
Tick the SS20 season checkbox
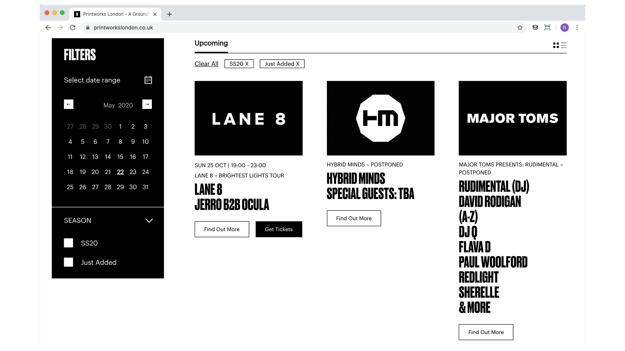coord(68,243)
